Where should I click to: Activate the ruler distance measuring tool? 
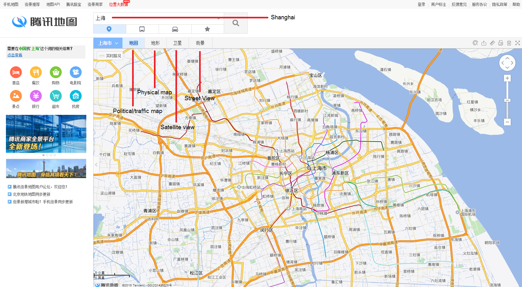tap(492, 43)
